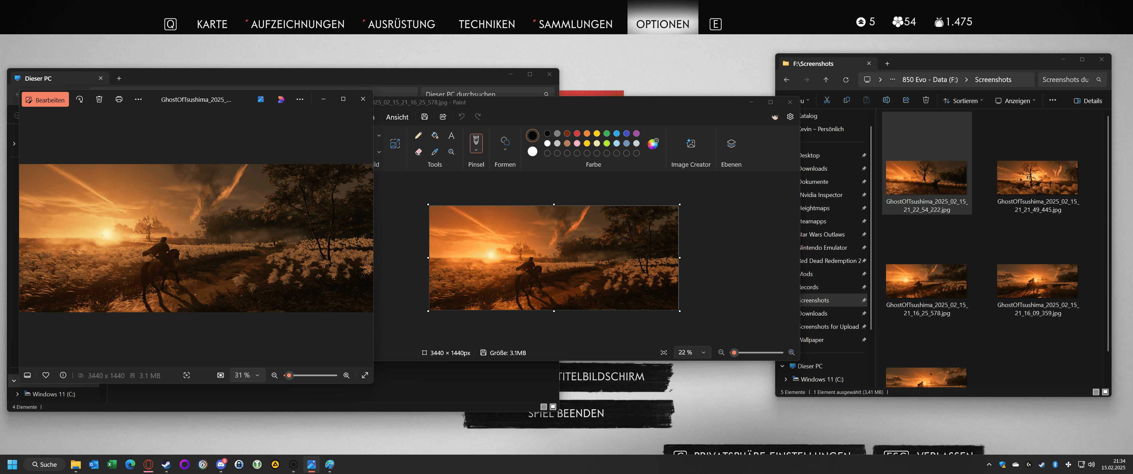The width and height of the screenshot is (1133, 474).
Task: Click the Photos zoom slider
Action: click(x=311, y=375)
